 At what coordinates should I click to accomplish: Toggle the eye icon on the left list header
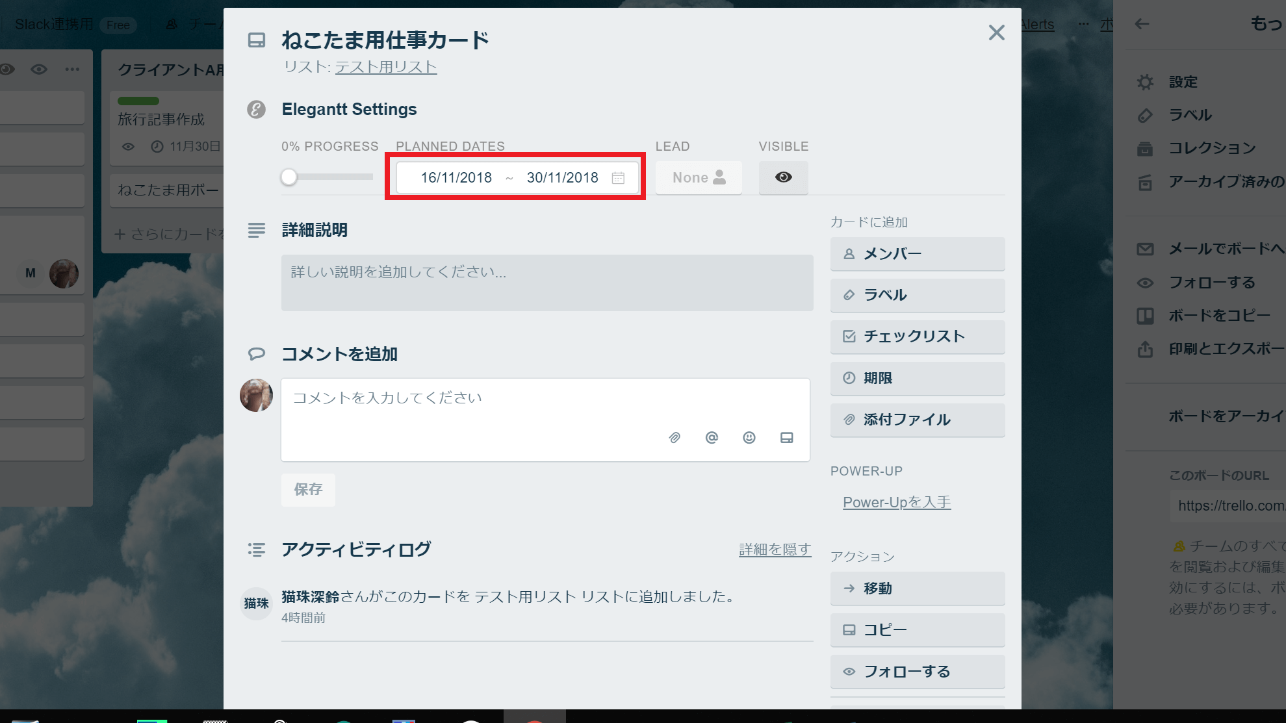tap(39, 70)
